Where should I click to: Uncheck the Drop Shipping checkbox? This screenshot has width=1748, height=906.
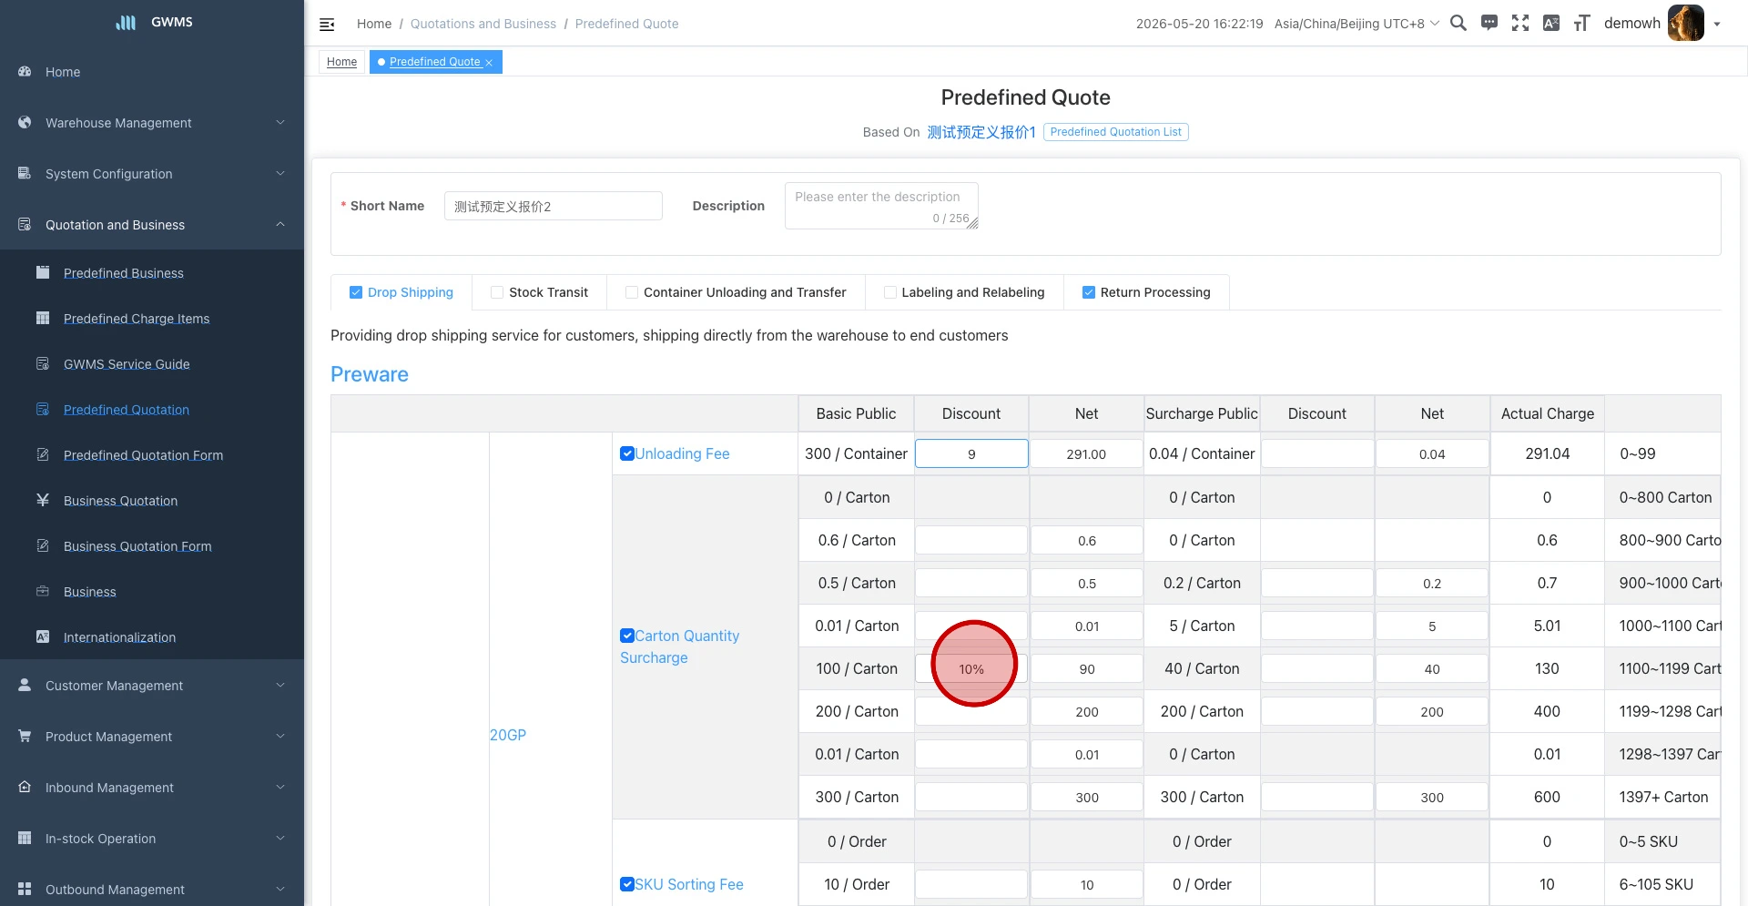(x=356, y=292)
